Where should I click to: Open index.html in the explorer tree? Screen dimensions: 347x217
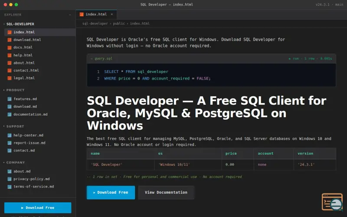coord(40,32)
